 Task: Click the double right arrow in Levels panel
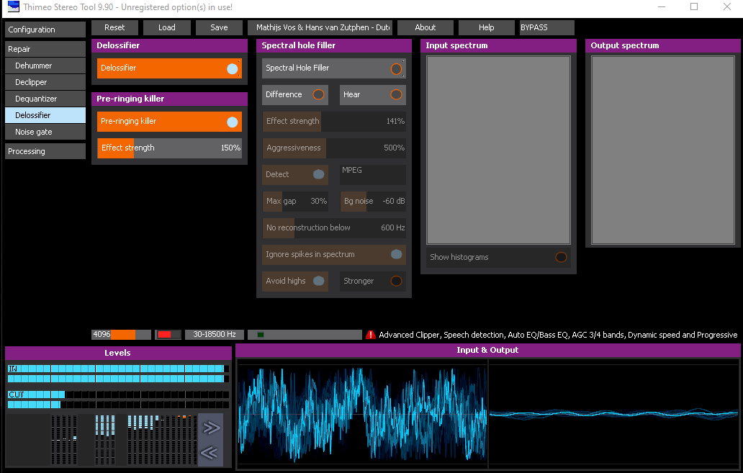point(210,428)
